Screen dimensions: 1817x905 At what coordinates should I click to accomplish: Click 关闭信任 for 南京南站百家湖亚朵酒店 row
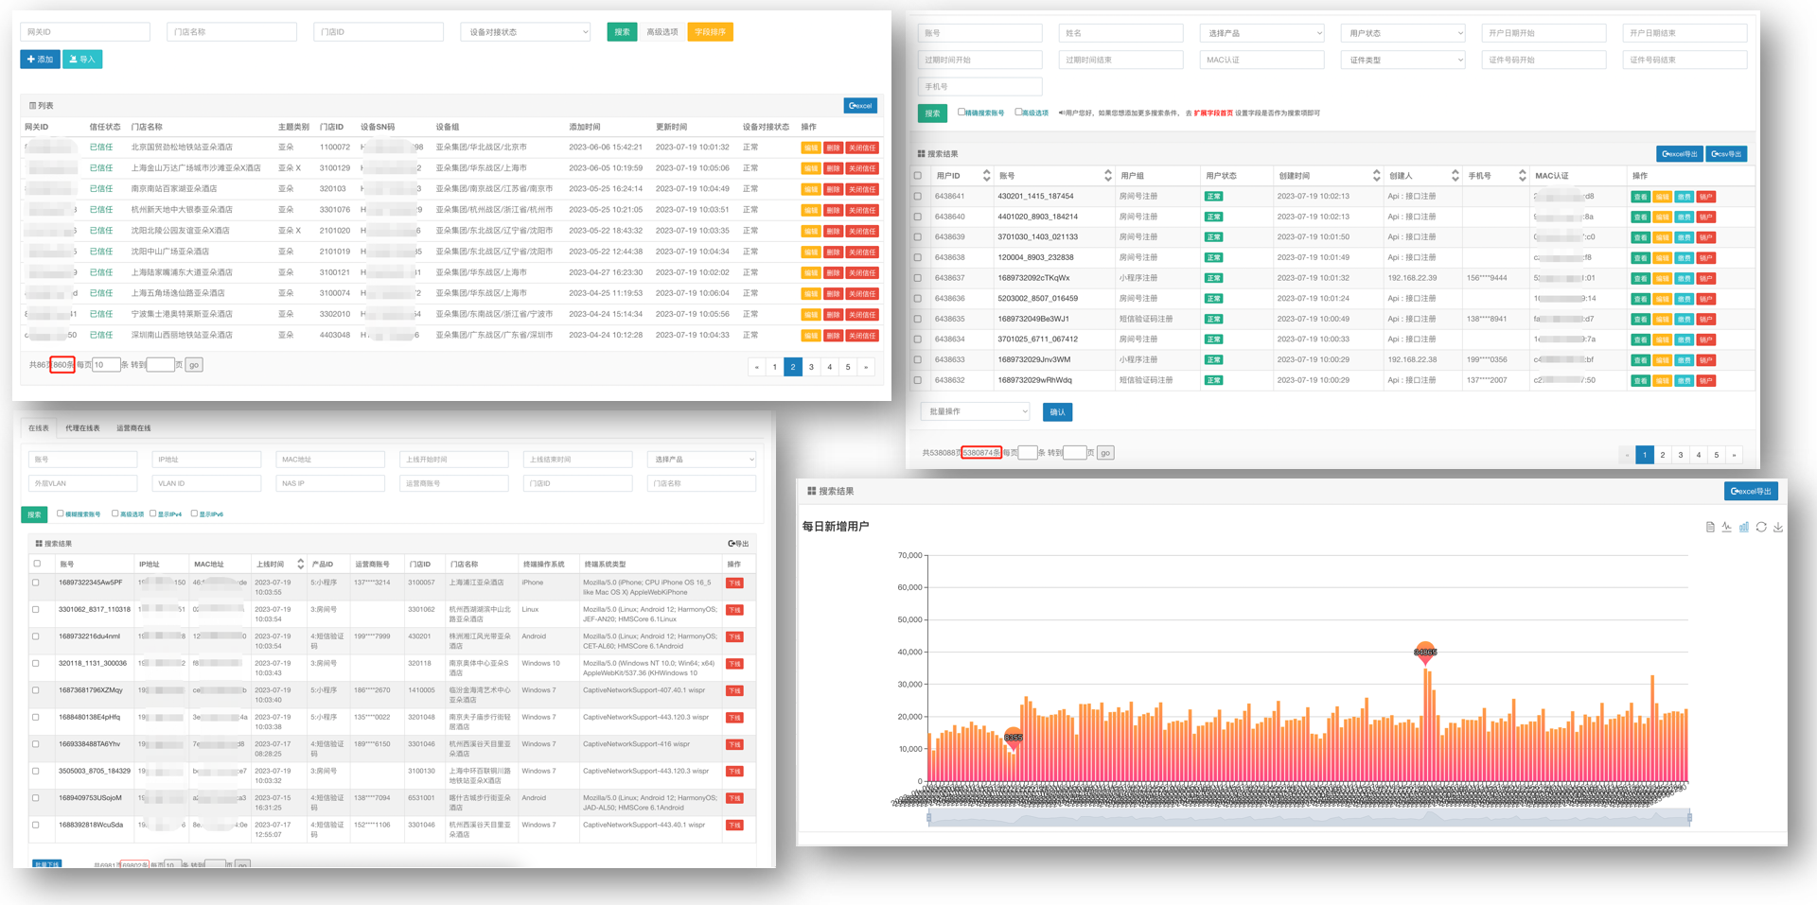click(x=862, y=189)
